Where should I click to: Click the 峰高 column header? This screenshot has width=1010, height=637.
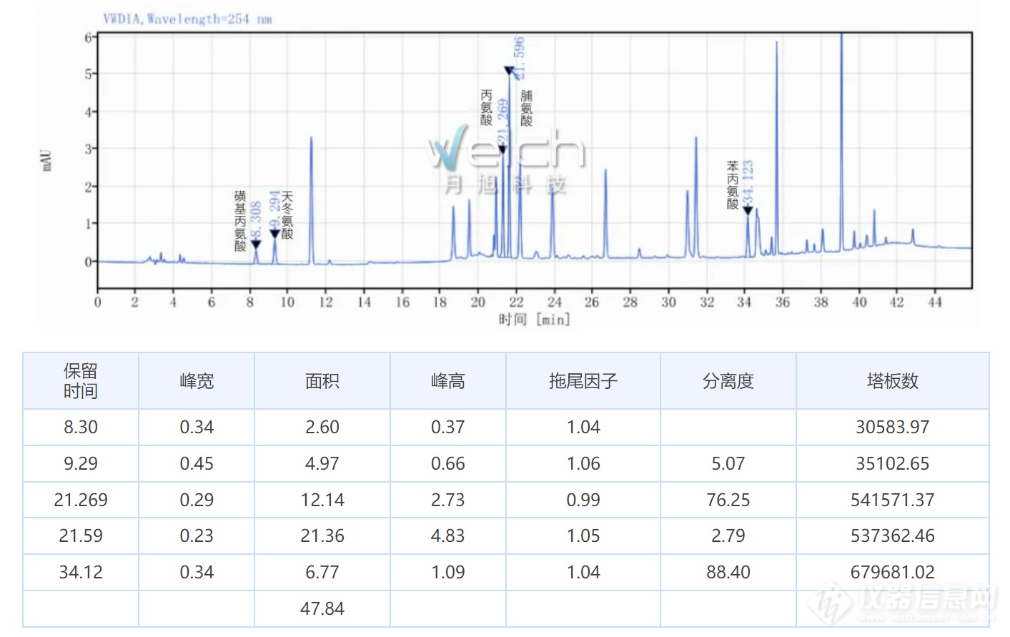(448, 381)
